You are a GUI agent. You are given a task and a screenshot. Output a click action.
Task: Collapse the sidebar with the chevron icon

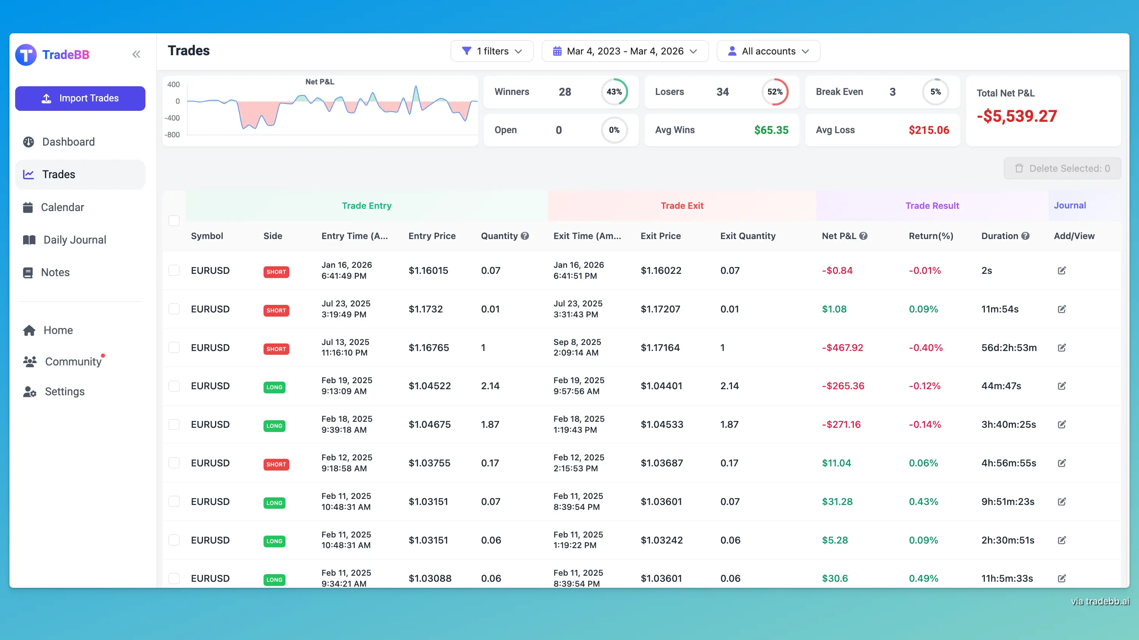click(136, 54)
